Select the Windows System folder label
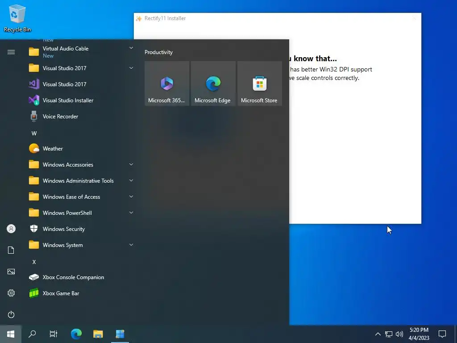 (x=62, y=245)
